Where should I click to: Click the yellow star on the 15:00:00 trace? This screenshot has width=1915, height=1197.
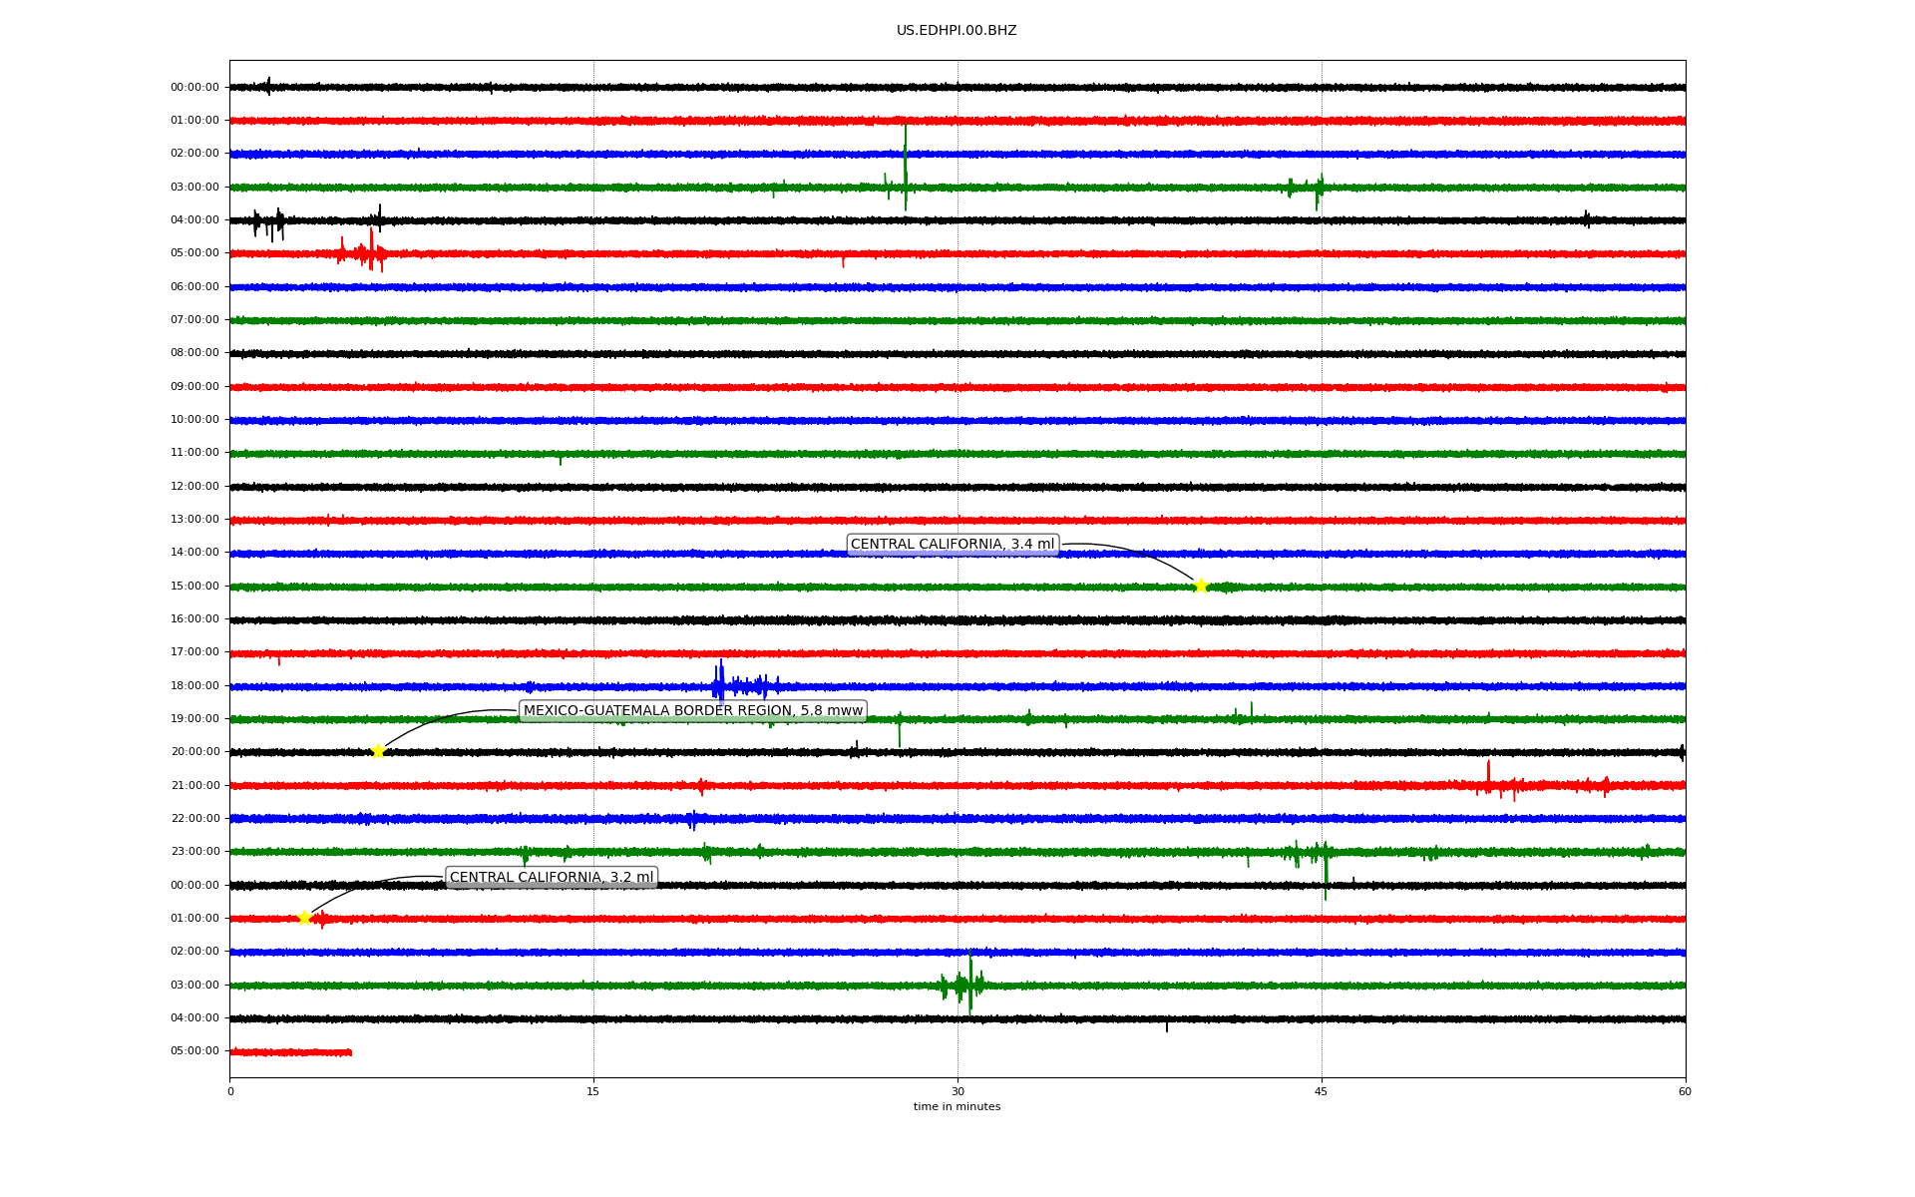coord(1201,586)
